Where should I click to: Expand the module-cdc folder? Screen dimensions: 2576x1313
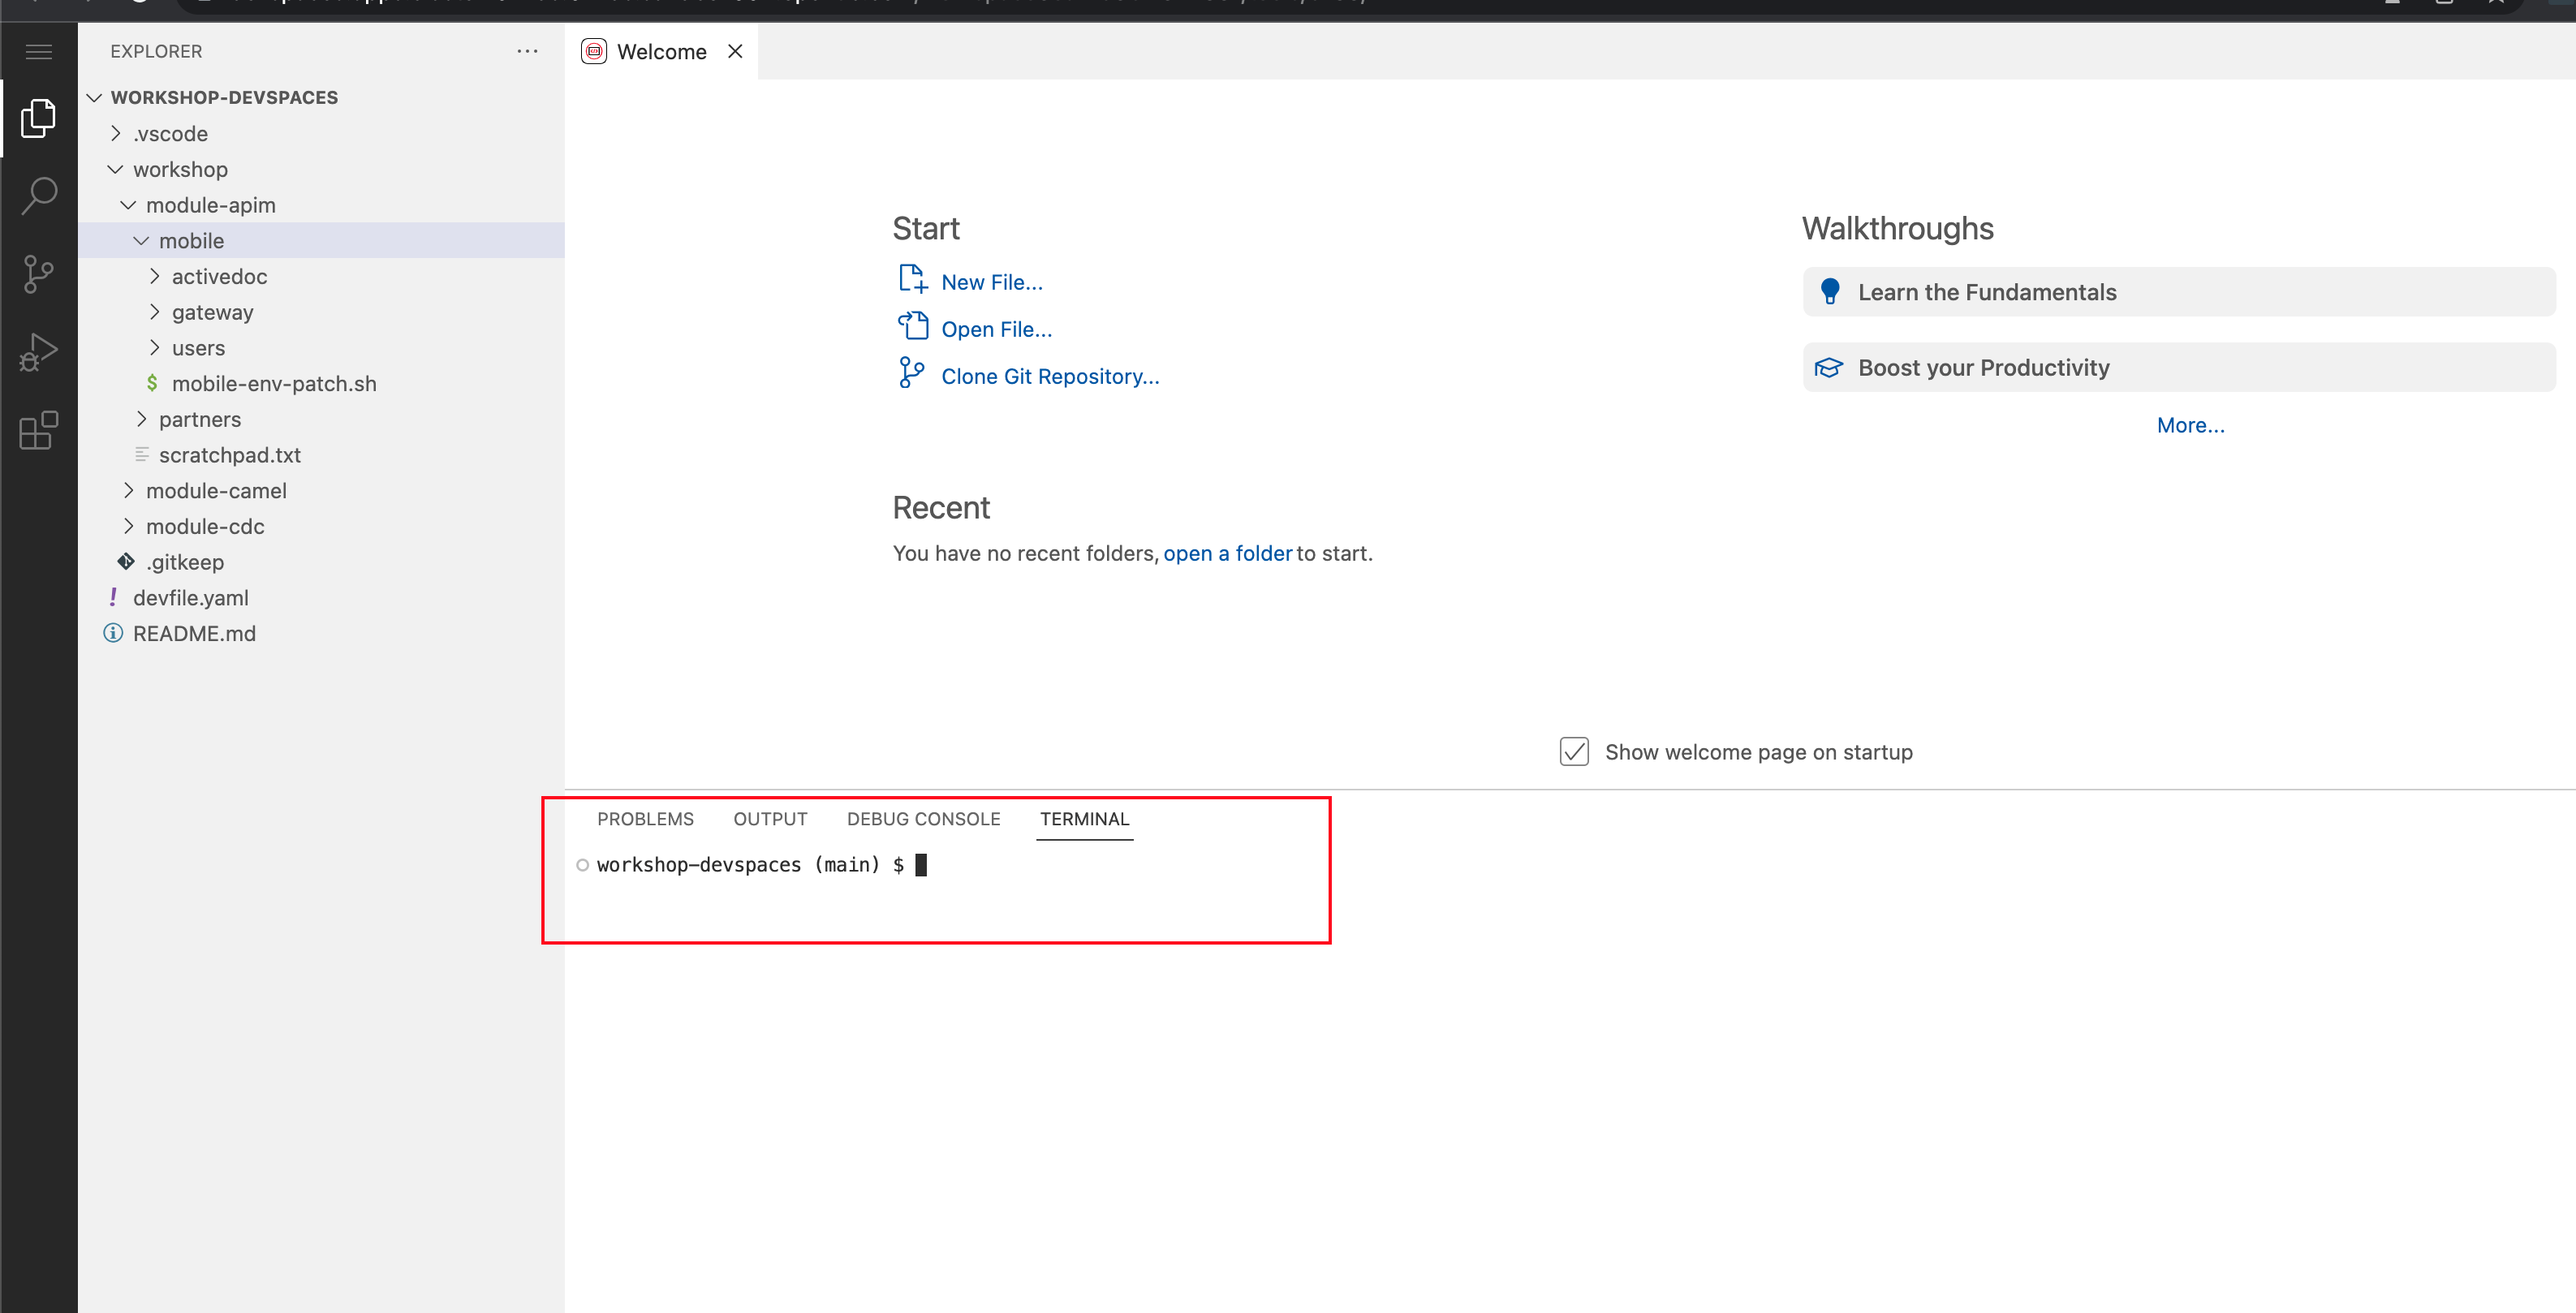[x=129, y=526]
